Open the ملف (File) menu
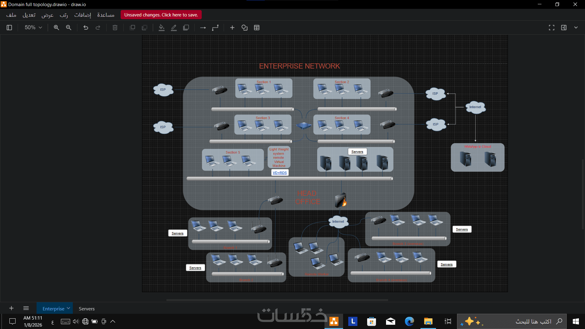Screen dimensions: 585x329 pyautogui.click(x=11, y=15)
